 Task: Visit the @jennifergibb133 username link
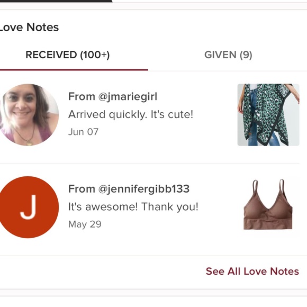144,189
